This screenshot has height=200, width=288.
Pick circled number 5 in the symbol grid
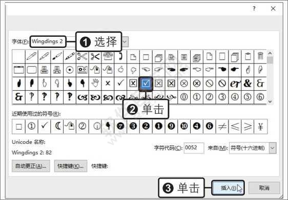248,97
